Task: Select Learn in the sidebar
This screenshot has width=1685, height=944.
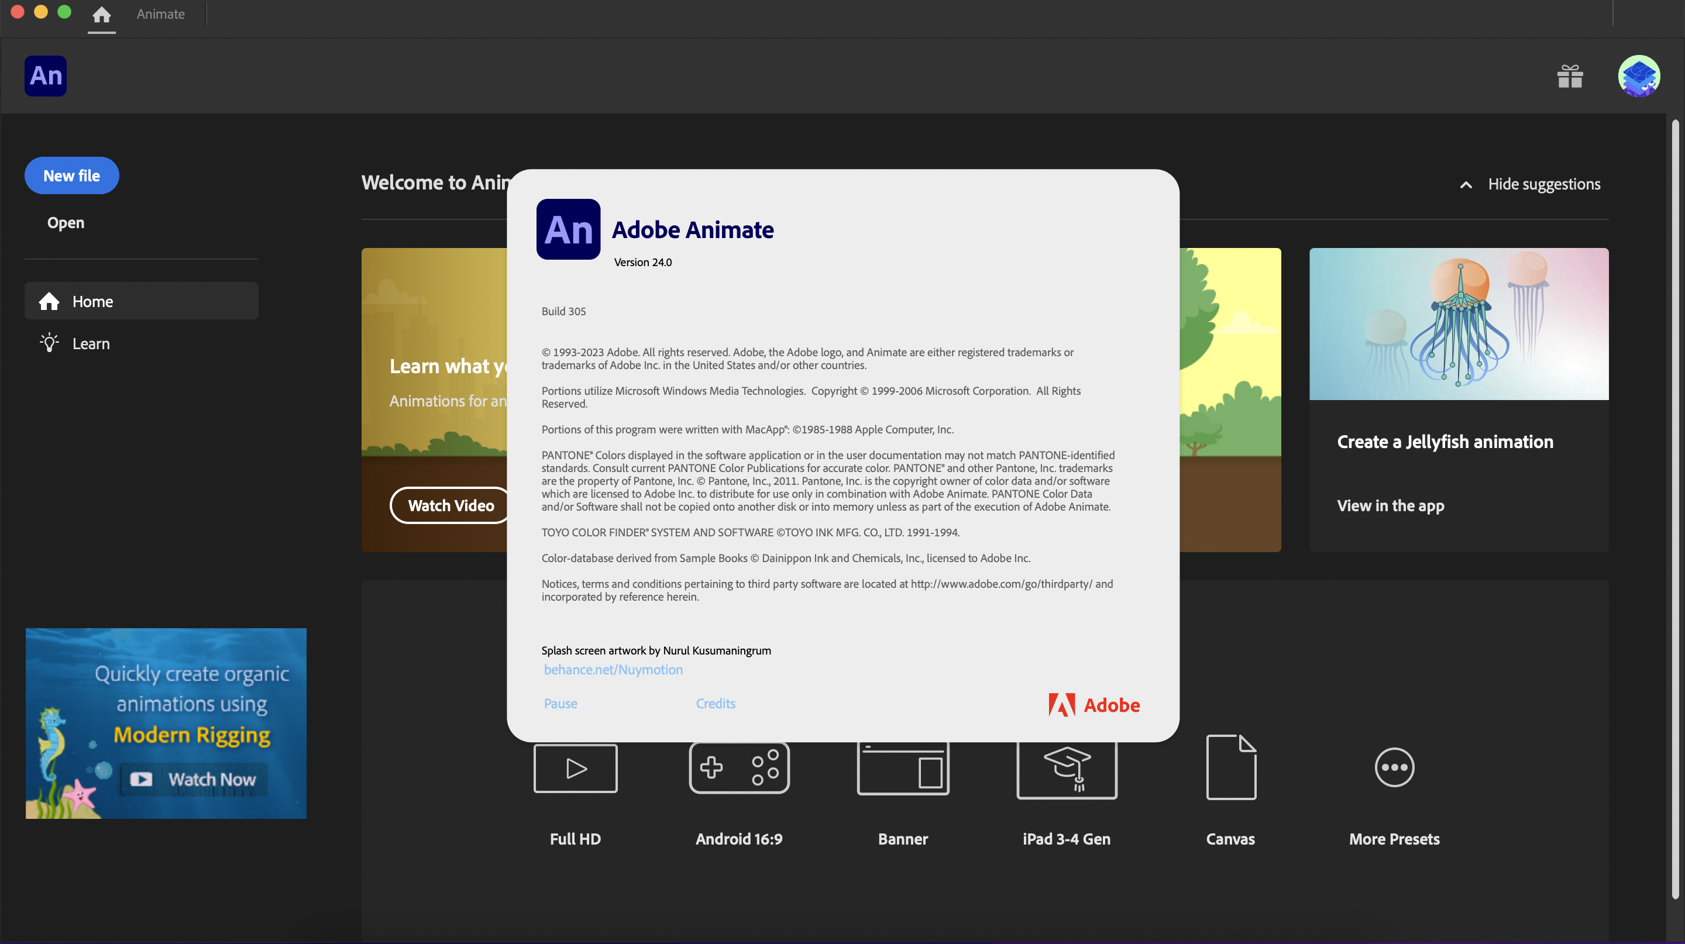Action: click(x=141, y=343)
